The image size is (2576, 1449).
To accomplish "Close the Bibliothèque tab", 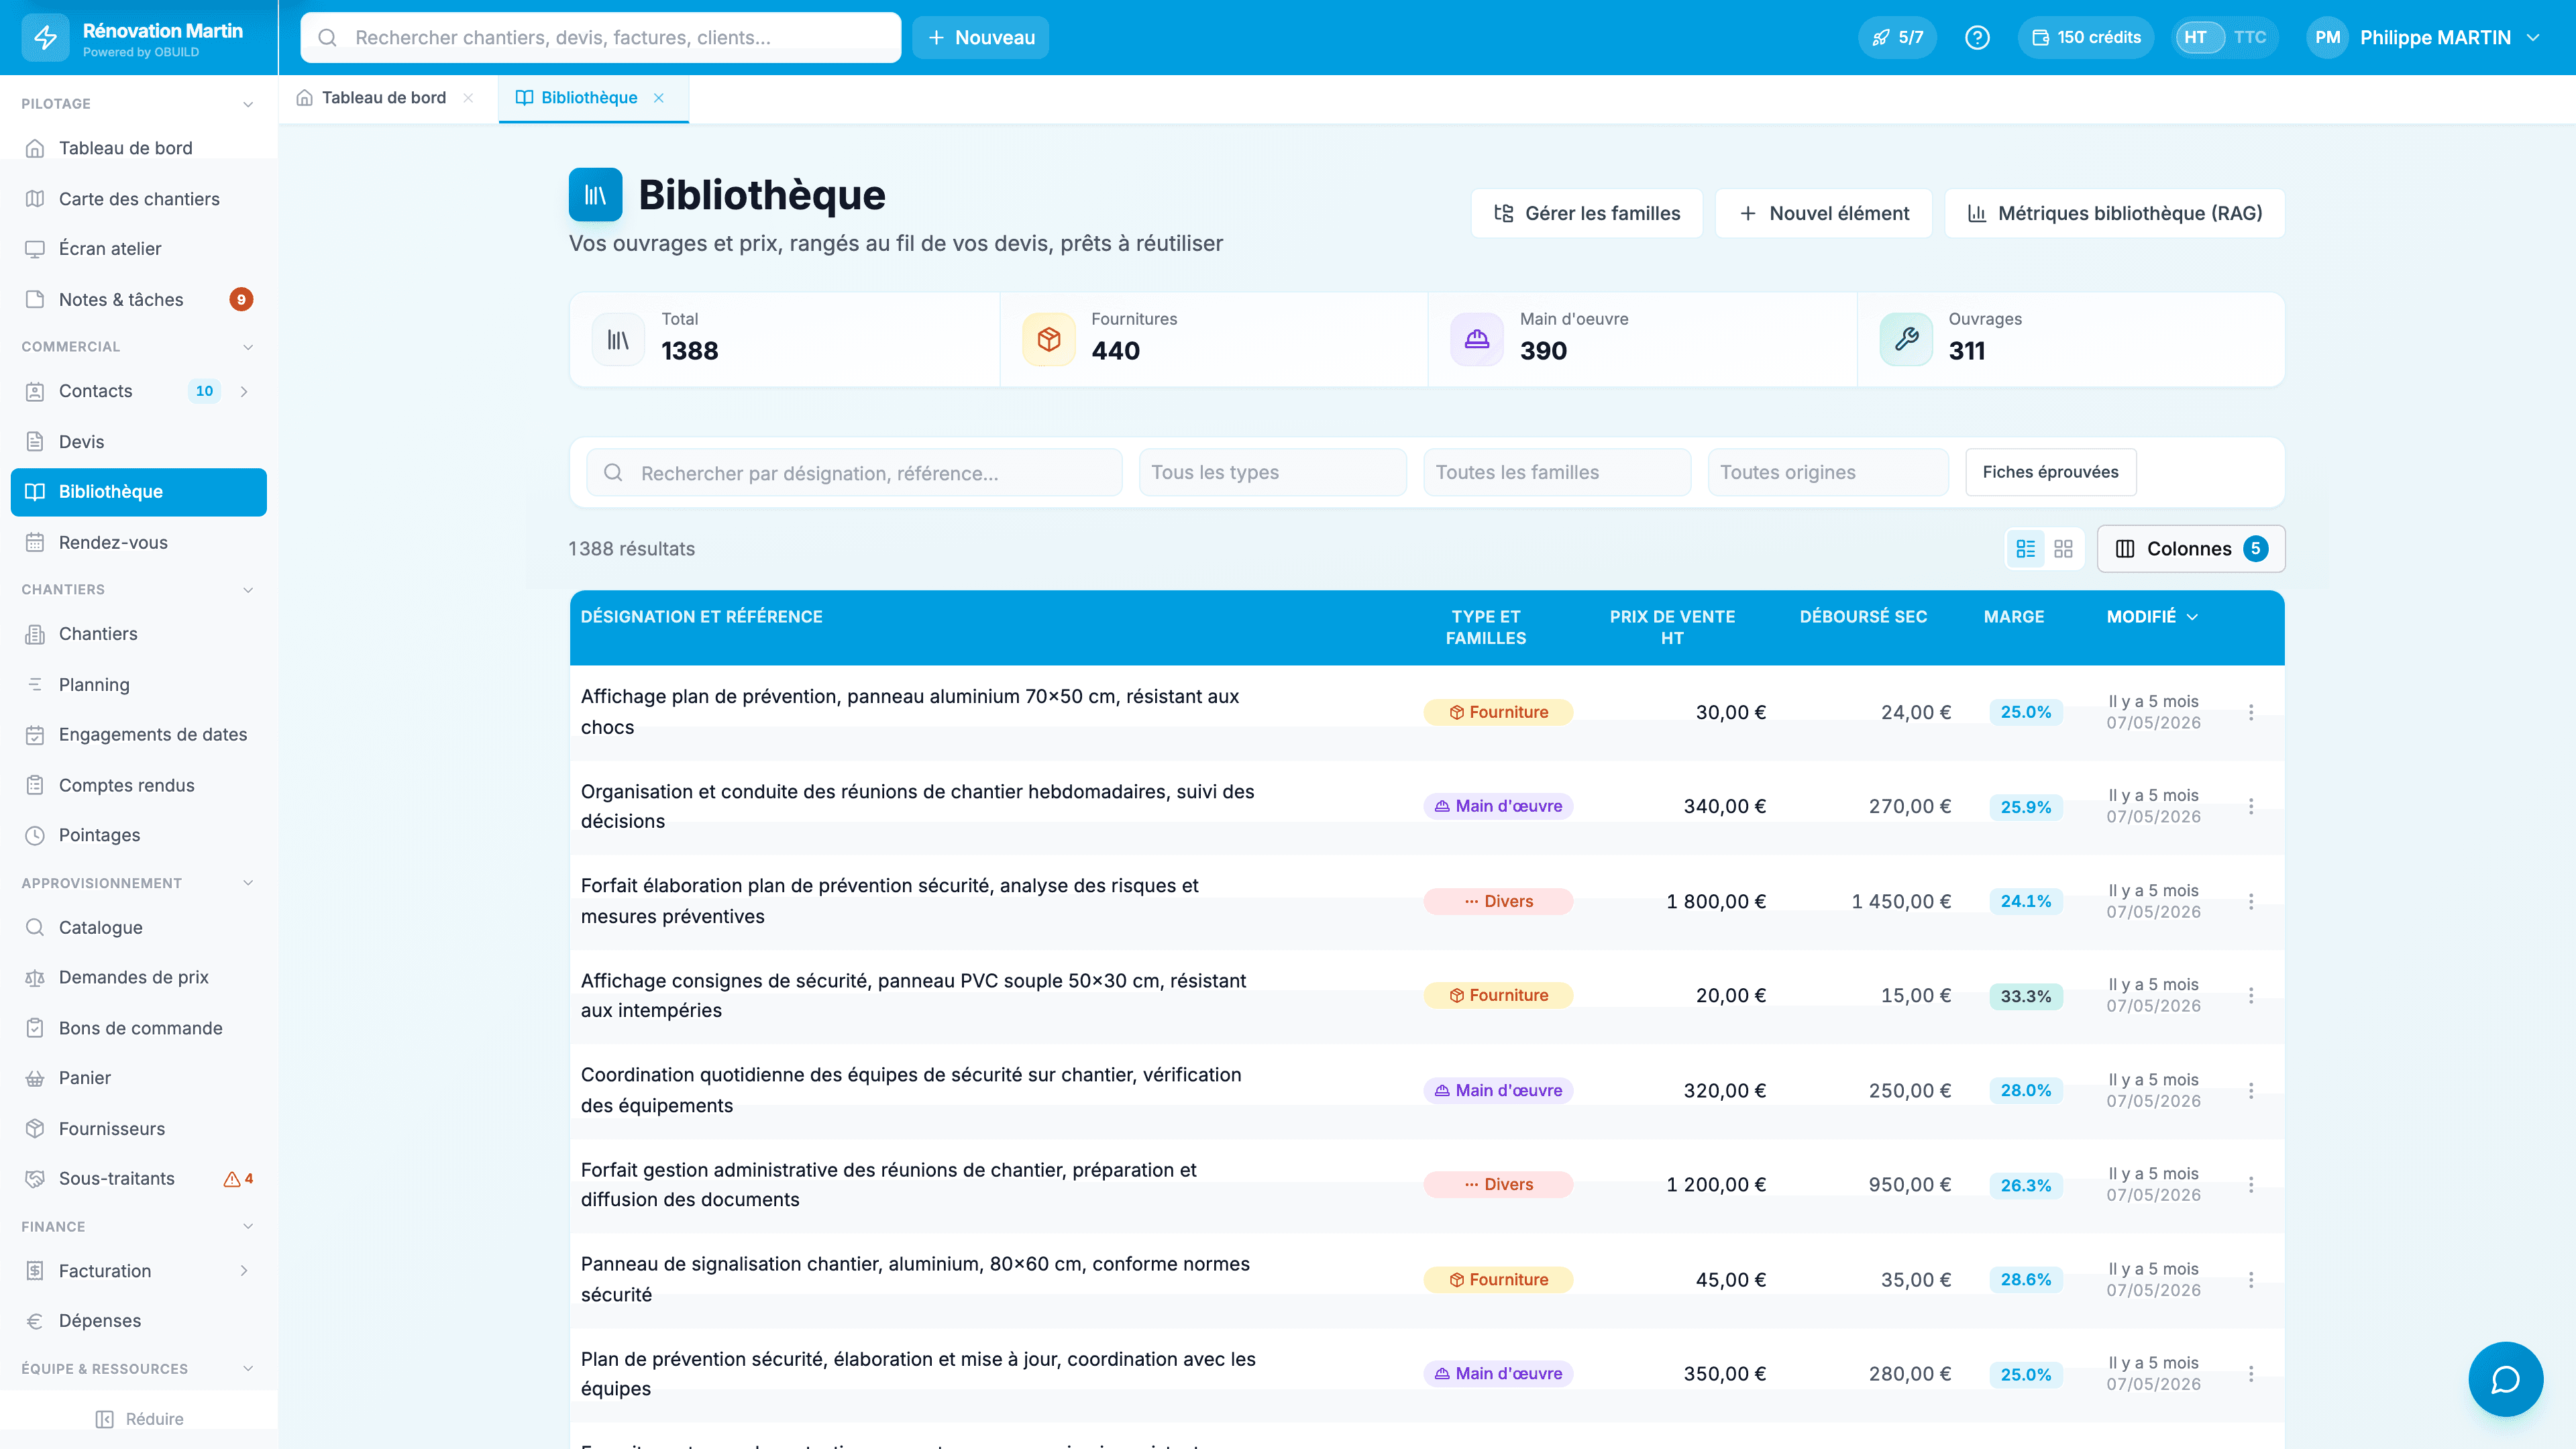I will 659,97.
